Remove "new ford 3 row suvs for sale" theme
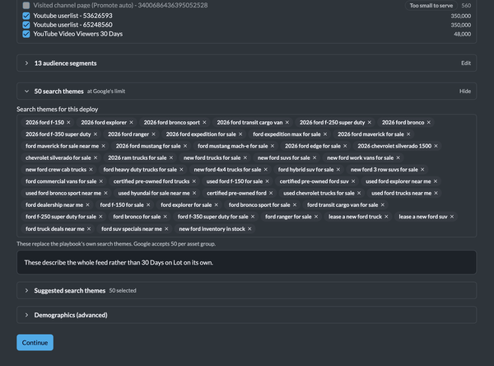The height and width of the screenshot is (366, 494). 422,170
